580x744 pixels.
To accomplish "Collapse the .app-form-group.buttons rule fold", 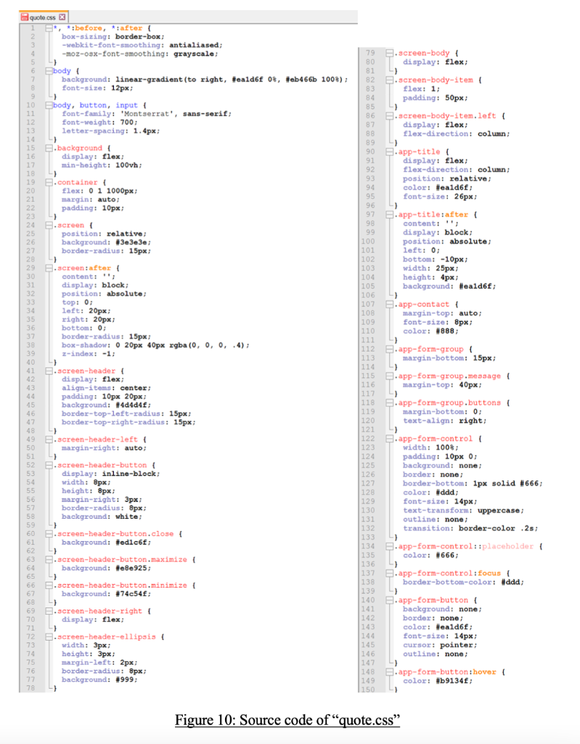I will click(389, 403).
